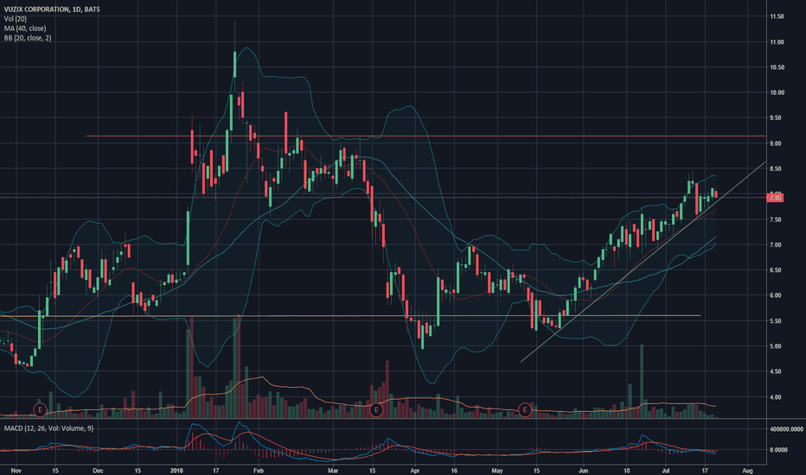Click the 4.00 price axis label
This screenshot has width=806, height=475.
pos(775,396)
